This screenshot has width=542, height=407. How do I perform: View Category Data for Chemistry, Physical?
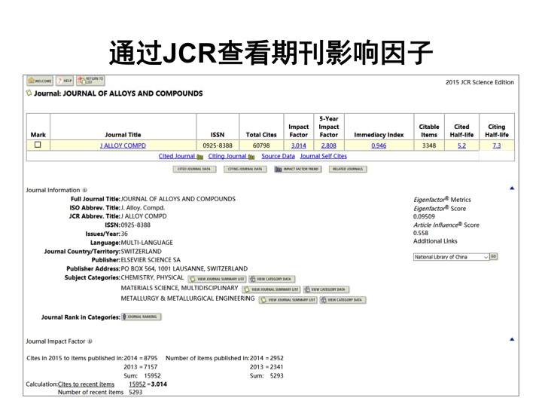272,279
